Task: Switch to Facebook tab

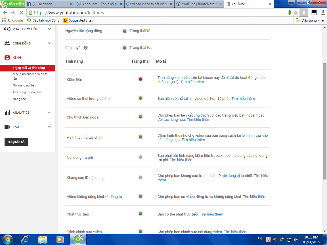Action: [x=49, y=4]
